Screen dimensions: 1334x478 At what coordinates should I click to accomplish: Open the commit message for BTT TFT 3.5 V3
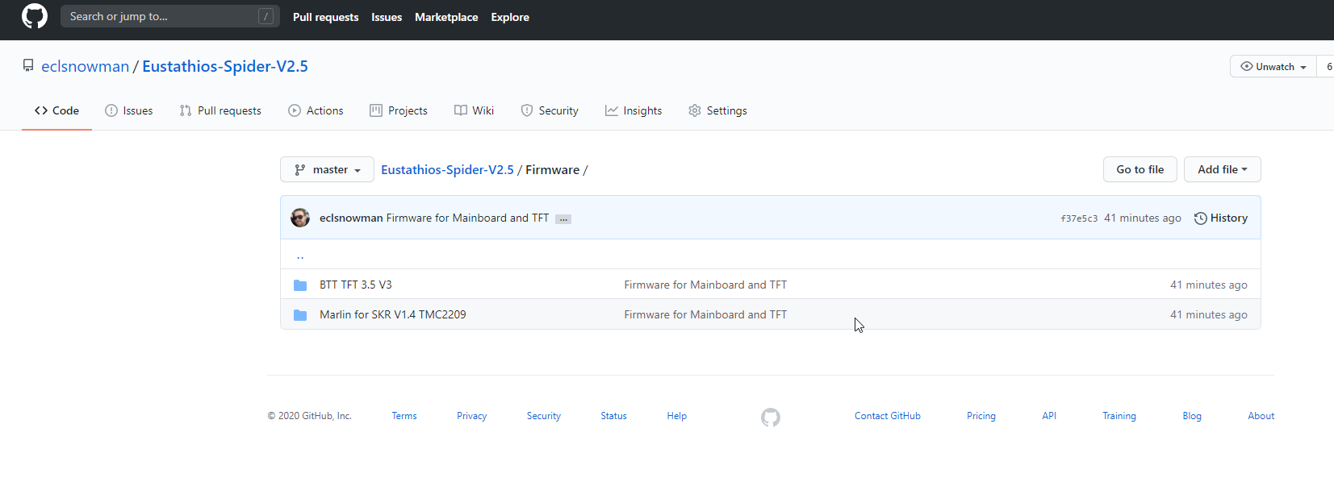pos(705,285)
